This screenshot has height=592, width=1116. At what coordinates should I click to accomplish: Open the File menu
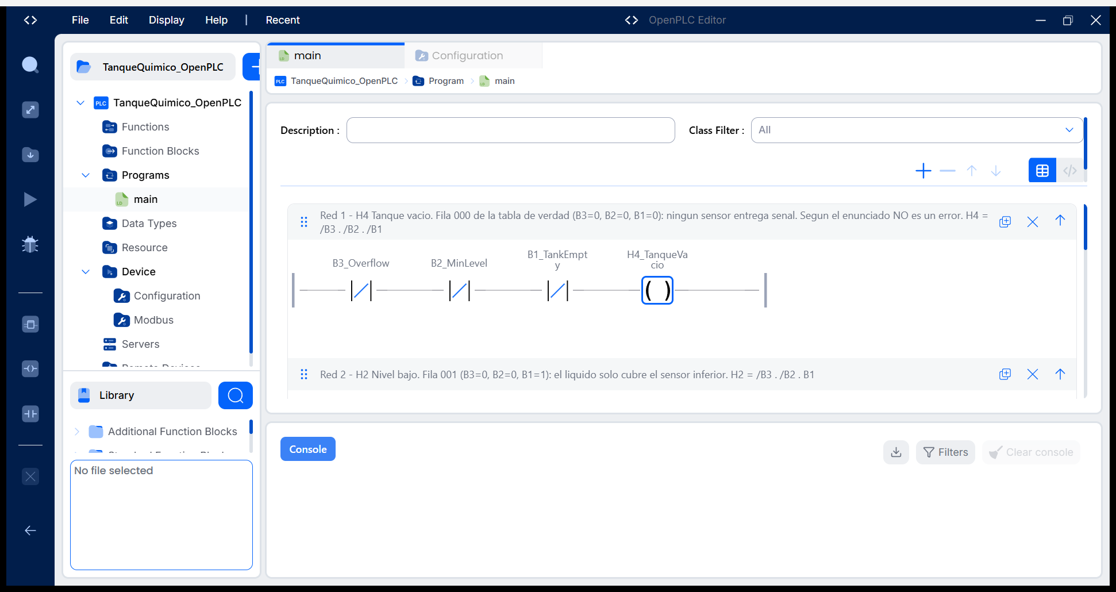tap(80, 20)
